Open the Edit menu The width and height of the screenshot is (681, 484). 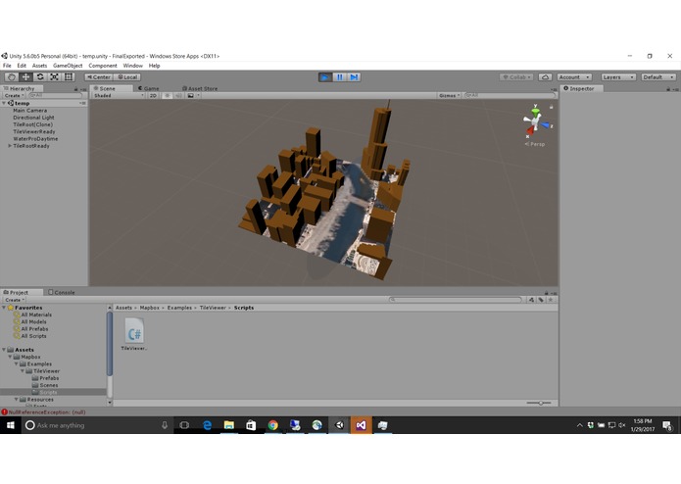(x=22, y=66)
